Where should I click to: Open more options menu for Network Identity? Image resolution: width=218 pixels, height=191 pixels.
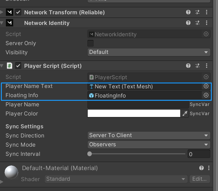pyautogui.click(x=207, y=23)
